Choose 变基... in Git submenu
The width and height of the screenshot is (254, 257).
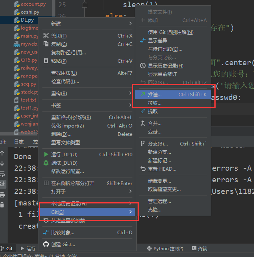(173, 131)
